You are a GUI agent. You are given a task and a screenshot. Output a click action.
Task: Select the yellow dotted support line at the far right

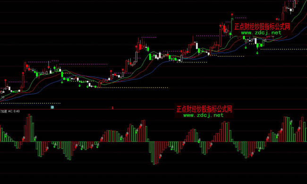coord(284,49)
